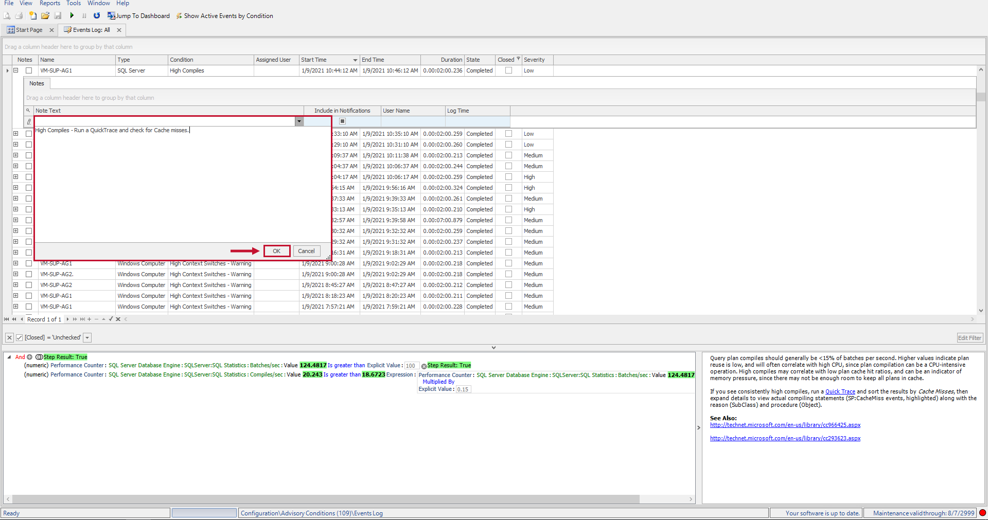Click the horizontal scrollbar in conditions panel

click(325, 499)
